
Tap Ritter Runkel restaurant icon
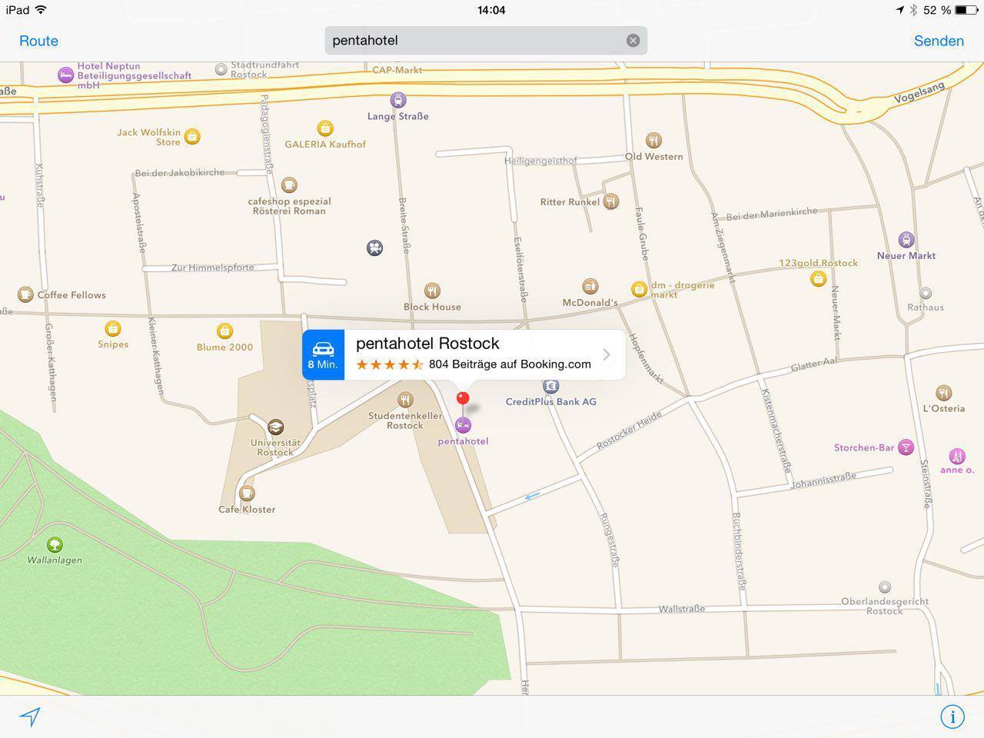[x=610, y=201]
